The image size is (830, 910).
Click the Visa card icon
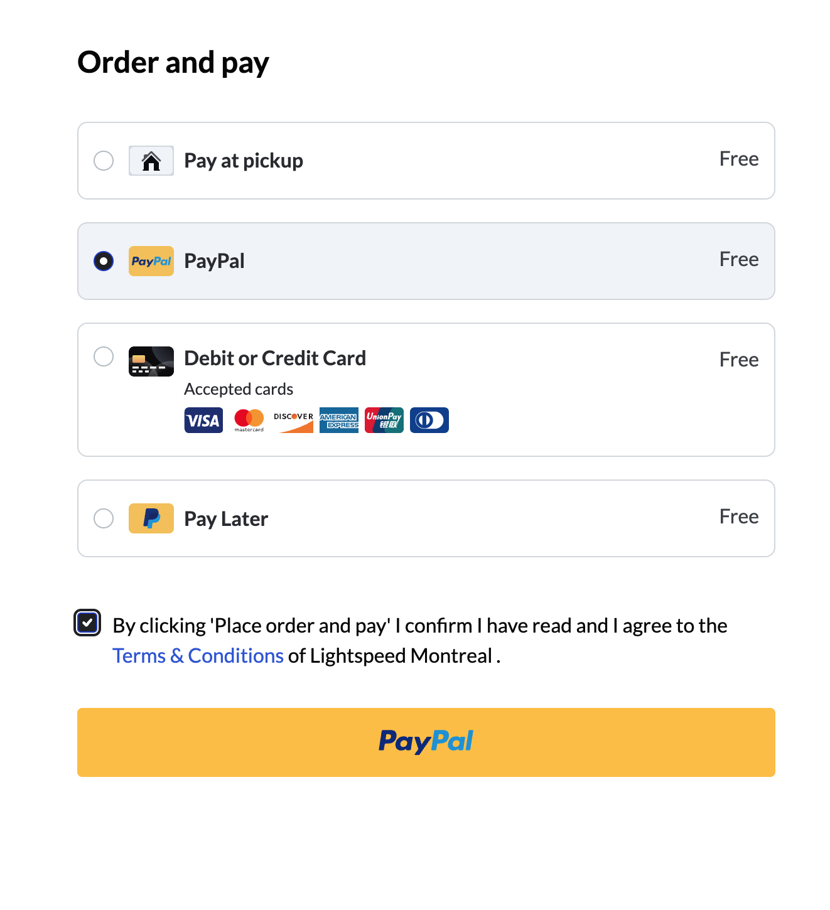pos(203,420)
